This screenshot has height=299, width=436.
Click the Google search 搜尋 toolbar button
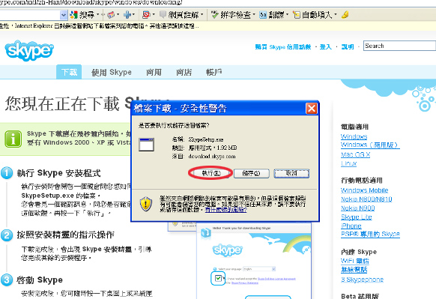[x=82, y=15]
